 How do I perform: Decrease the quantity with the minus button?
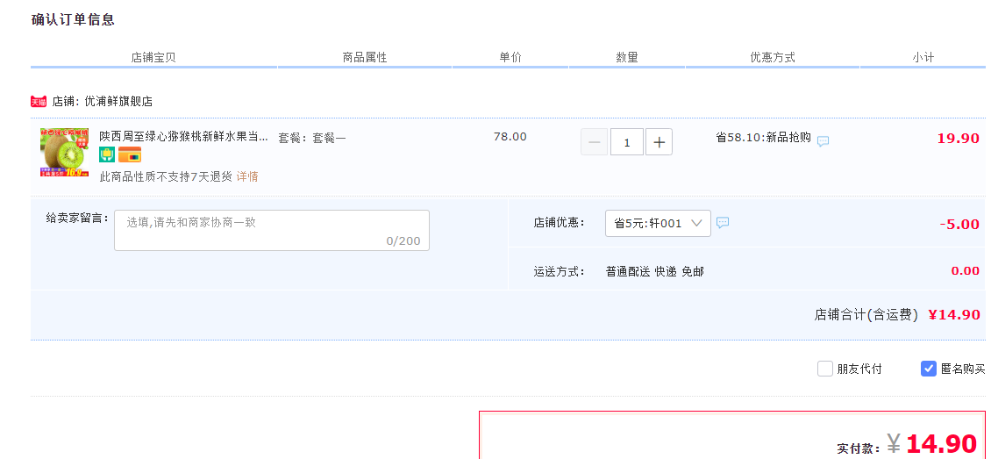click(x=594, y=142)
